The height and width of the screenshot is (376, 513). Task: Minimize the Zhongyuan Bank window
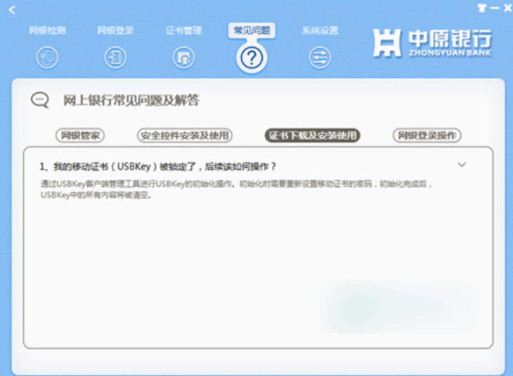pos(494,8)
